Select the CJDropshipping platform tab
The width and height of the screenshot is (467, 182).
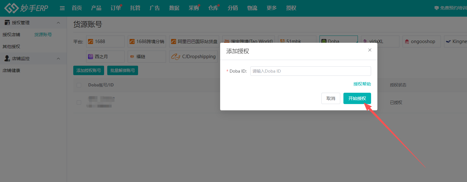(193, 57)
